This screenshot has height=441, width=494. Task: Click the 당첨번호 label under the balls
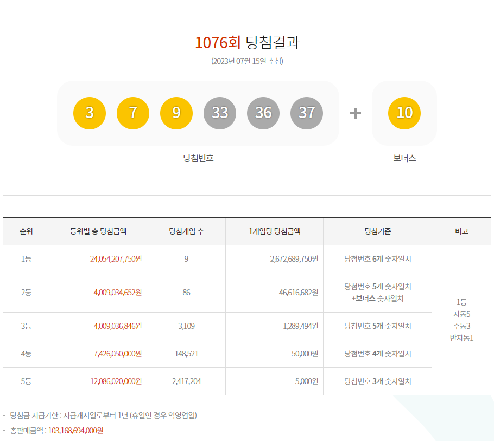coord(199,158)
